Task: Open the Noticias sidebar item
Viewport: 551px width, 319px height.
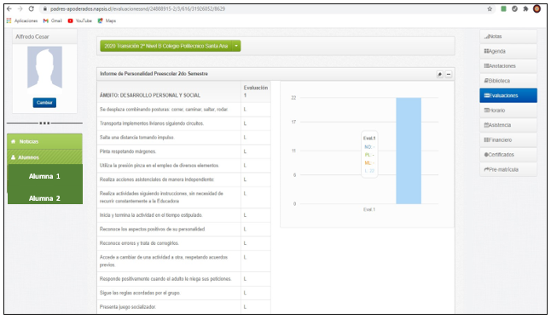Action: point(45,141)
